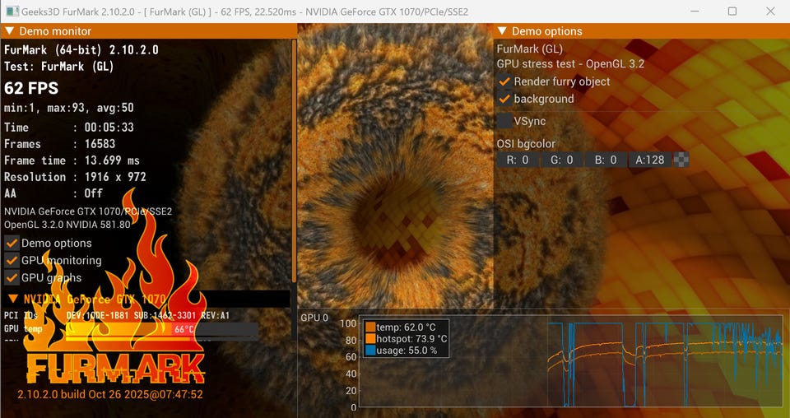Click GPU stress test - OpenGL 3.2 text

tap(570, 64)
